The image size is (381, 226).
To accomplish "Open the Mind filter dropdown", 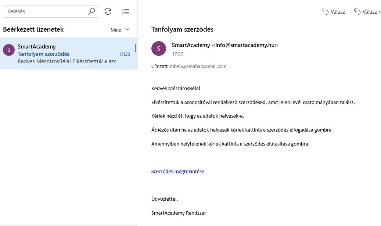I will tap(116, 30).
